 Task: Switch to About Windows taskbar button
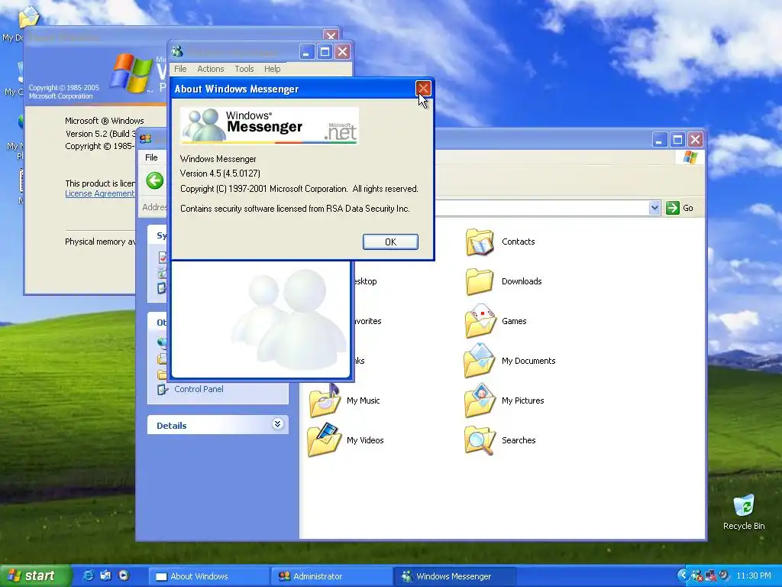[x=209, y=576]
